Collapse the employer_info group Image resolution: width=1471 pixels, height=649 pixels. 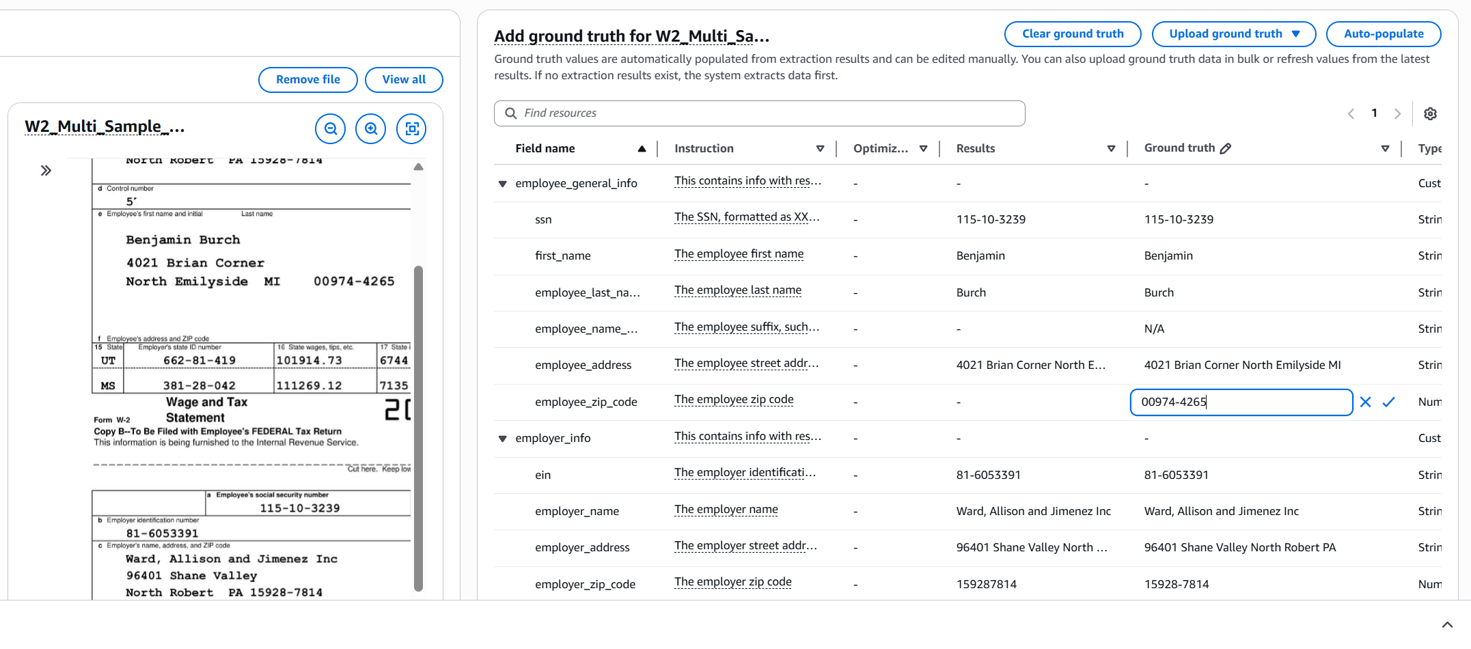tap(503, 439)
